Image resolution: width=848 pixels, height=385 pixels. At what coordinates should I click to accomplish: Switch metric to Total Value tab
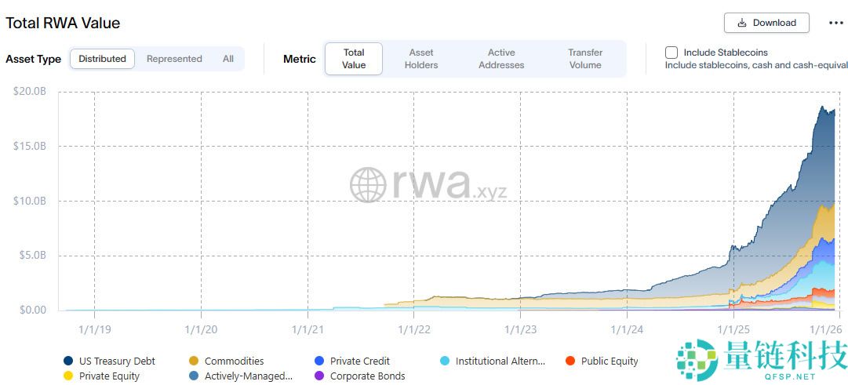pyautogui.click(x=354, y=59)
